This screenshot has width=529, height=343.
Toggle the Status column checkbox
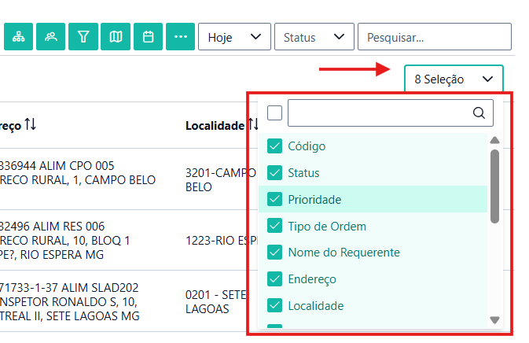coord(275,173)
